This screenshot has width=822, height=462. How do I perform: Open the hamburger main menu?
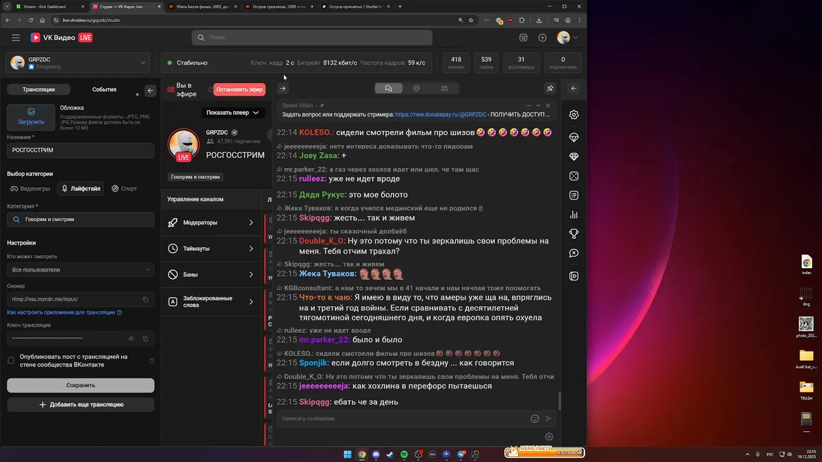pyautogui.click(x=15, y=38)
